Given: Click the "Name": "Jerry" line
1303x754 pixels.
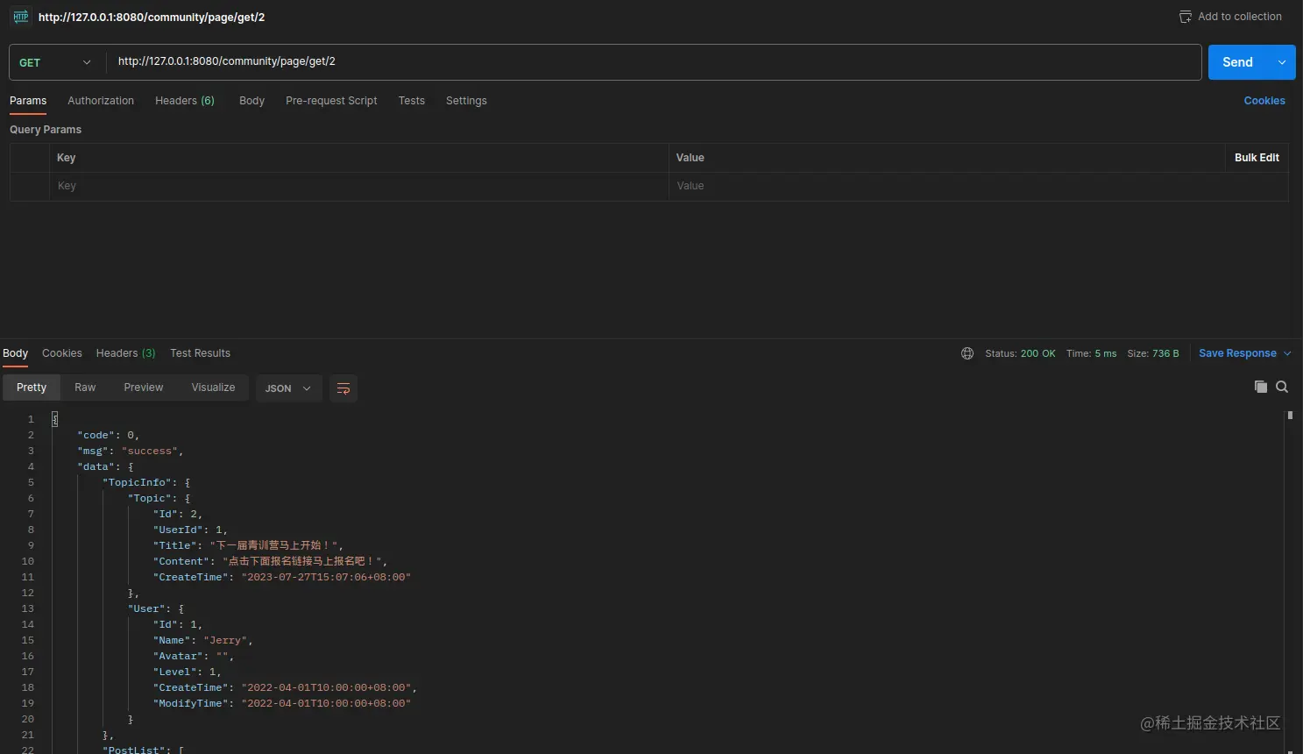Looking at the screenshot, I should click(203, 640).
